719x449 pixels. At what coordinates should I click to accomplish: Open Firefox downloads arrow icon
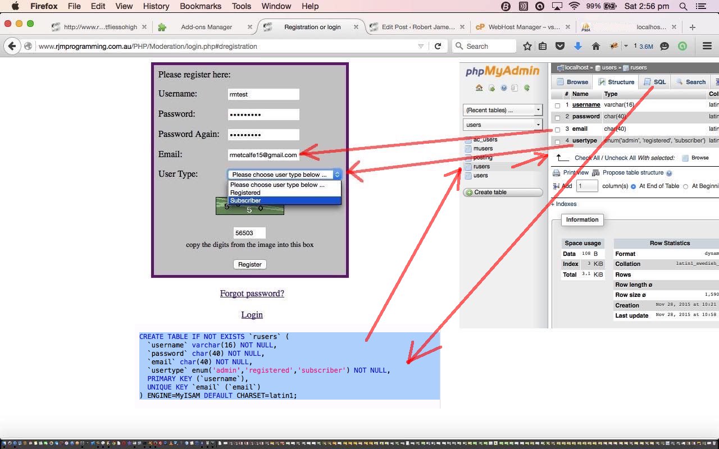(577, 46)
